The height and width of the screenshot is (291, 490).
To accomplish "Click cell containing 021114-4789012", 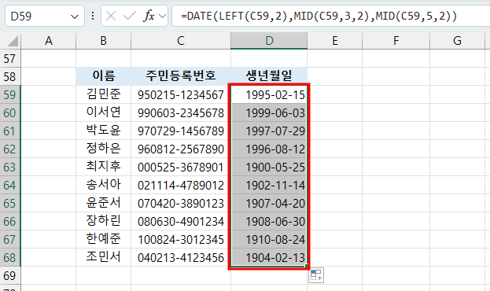I will pos(181,185).
